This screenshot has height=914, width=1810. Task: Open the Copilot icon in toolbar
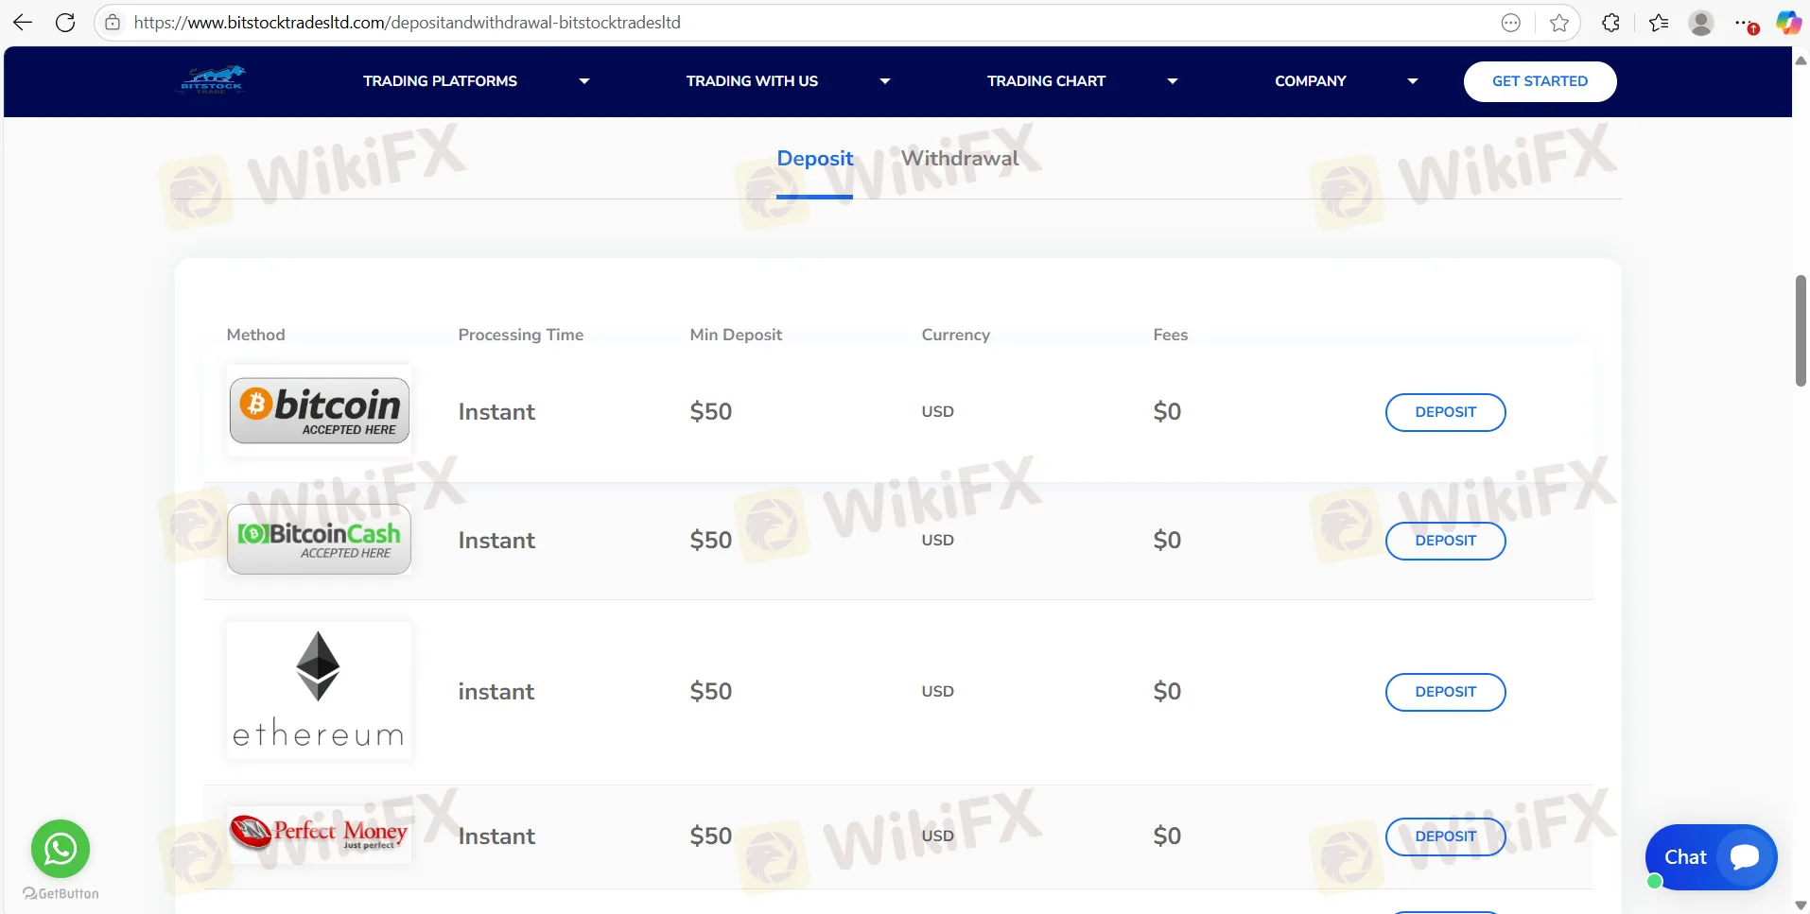(x=1788, y=22)
